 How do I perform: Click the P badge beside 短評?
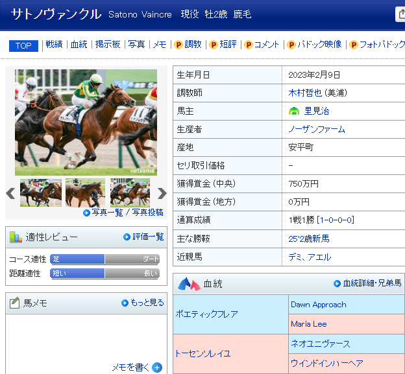pos(214,45)
